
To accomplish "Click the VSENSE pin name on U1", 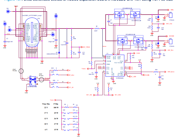I will (109, 61).
